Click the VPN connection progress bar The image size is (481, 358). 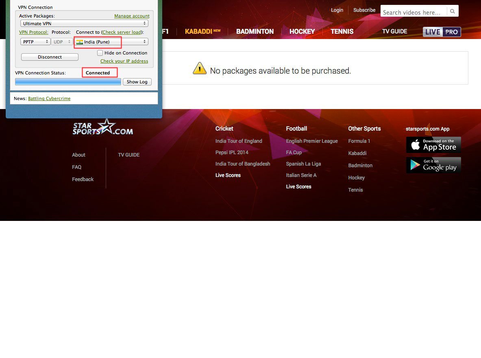click(x=68, y=82)
